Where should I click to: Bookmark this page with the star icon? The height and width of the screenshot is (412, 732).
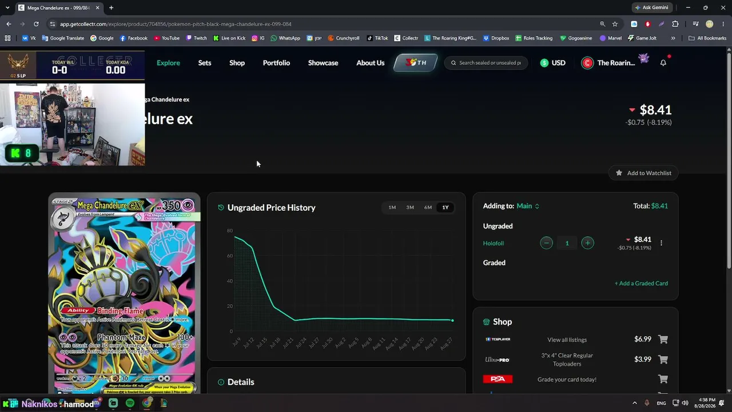(615, 24)
